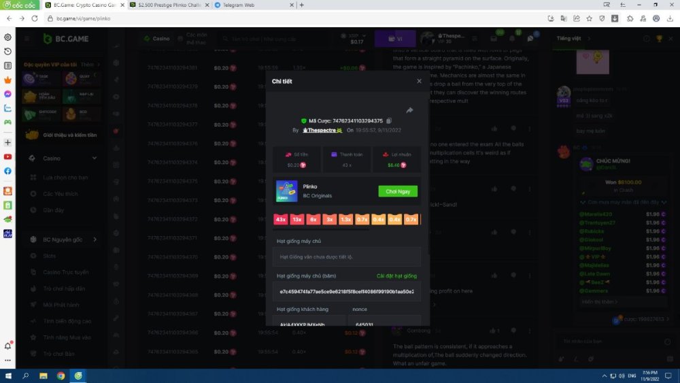Open Cốc Cốc sidebar settings gear

coord(7,37)
